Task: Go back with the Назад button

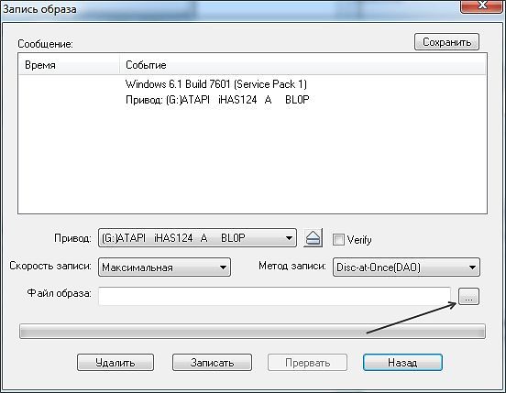Action: (402, 363)
